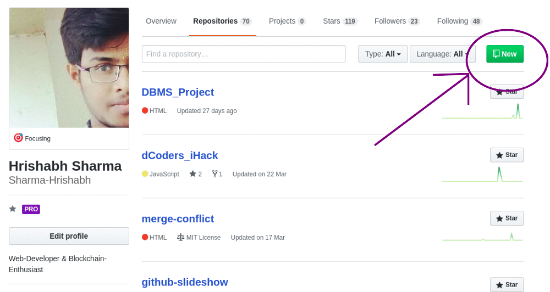This screenshot has width=550, height=292.
Task: Select the Repositories tab
Action: click(x=222, y=21)
